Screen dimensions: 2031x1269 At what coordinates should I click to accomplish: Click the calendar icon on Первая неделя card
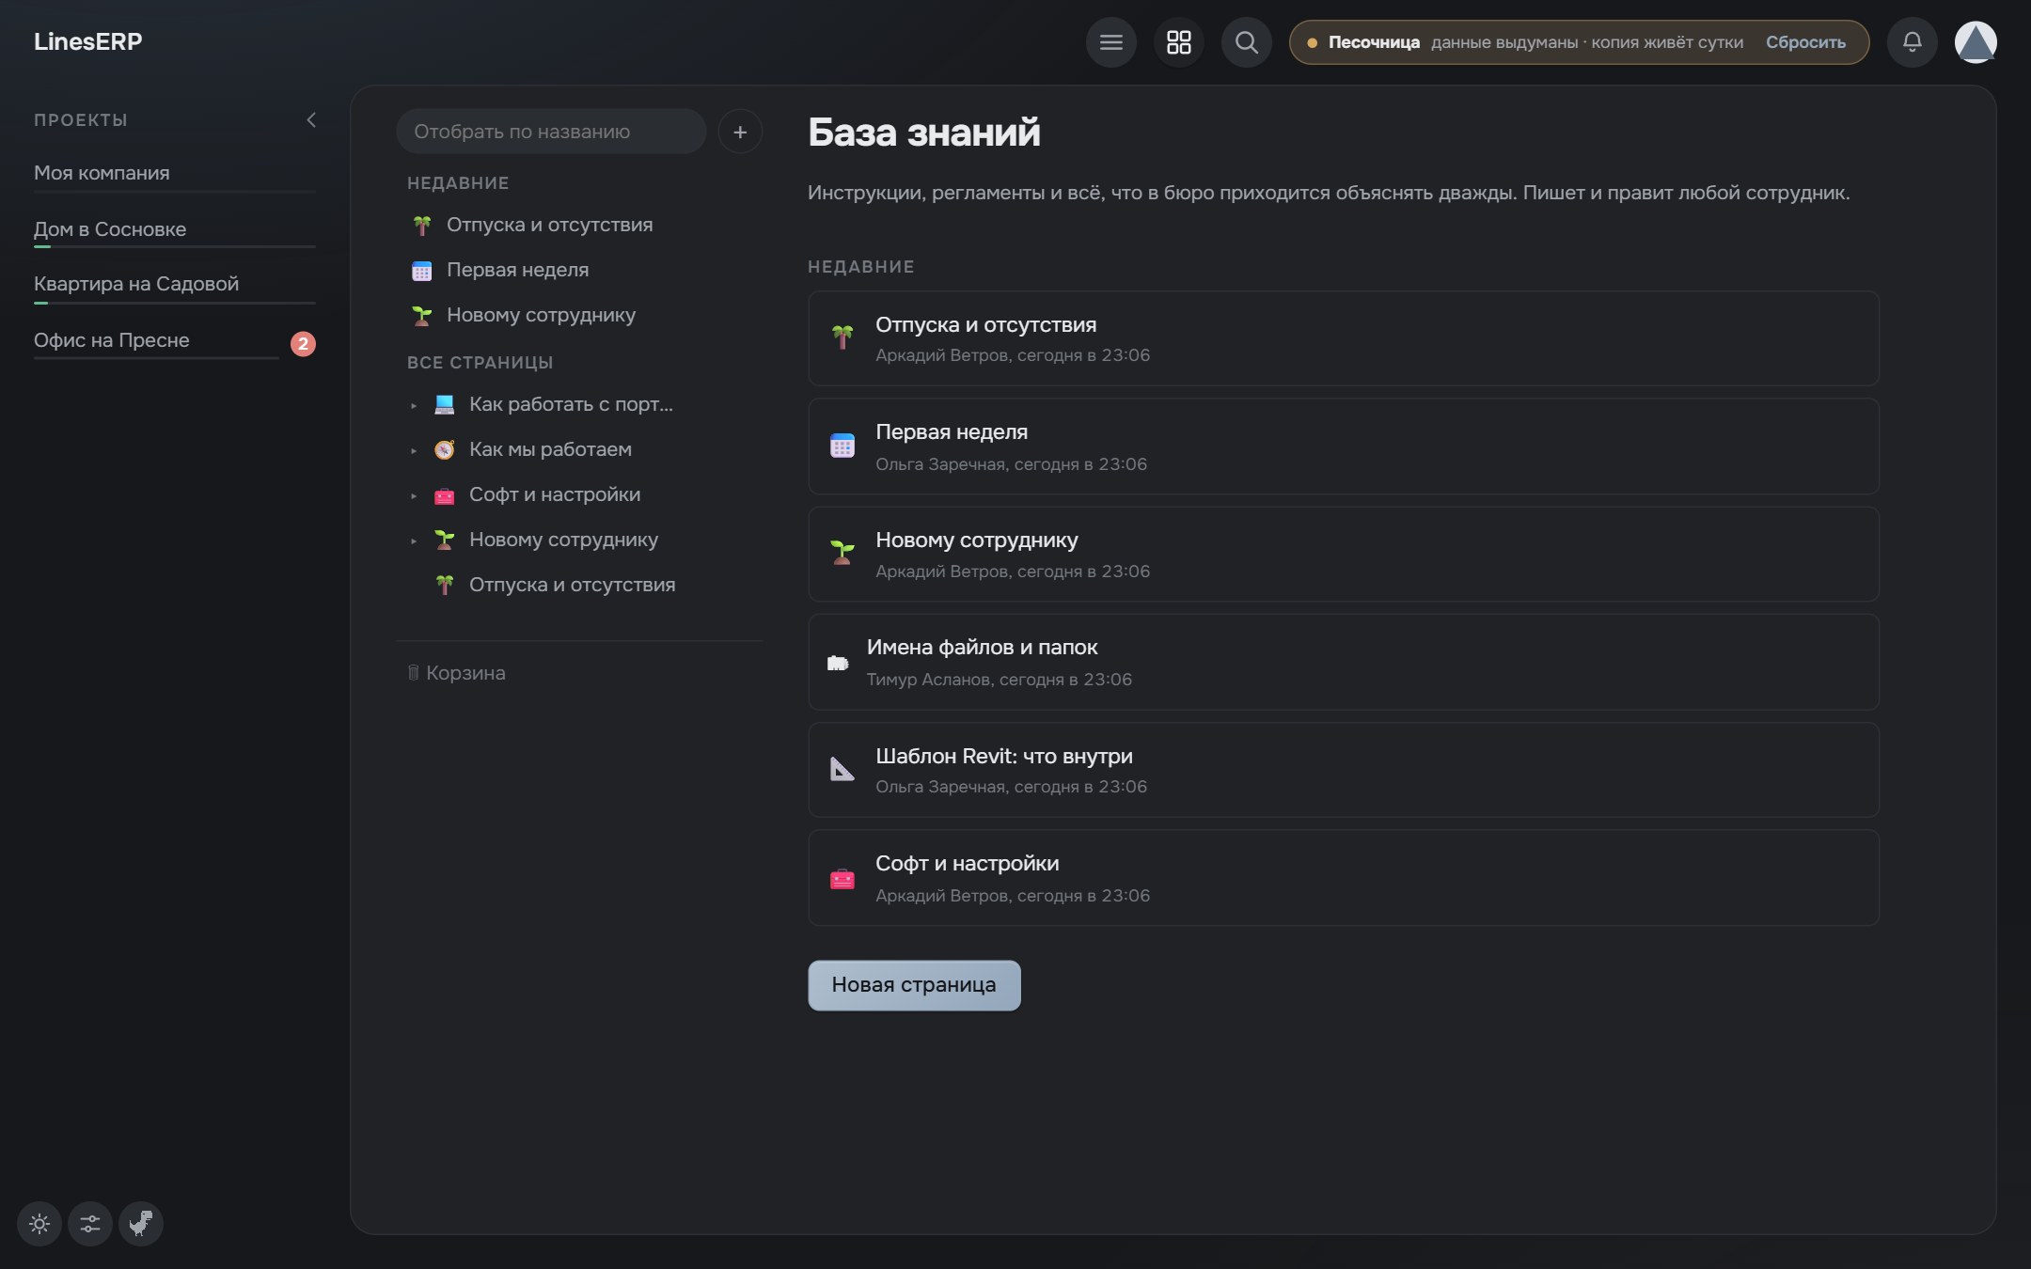842,446
